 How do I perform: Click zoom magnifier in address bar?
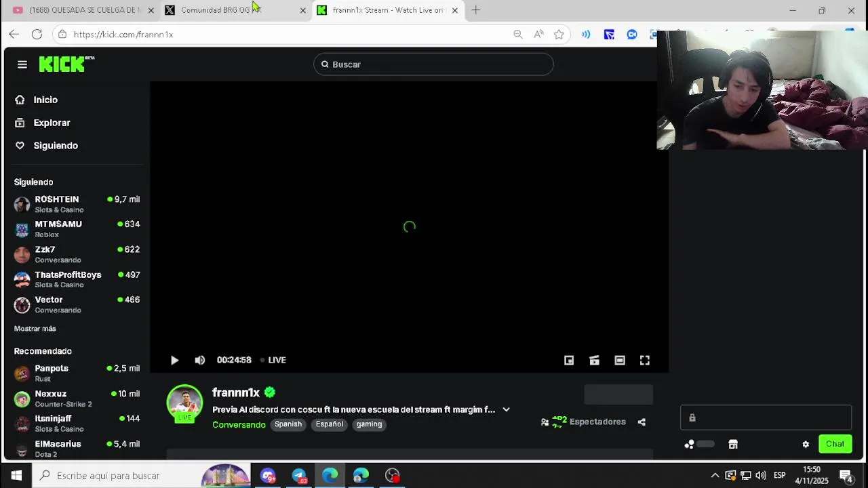tap(518, 34)
